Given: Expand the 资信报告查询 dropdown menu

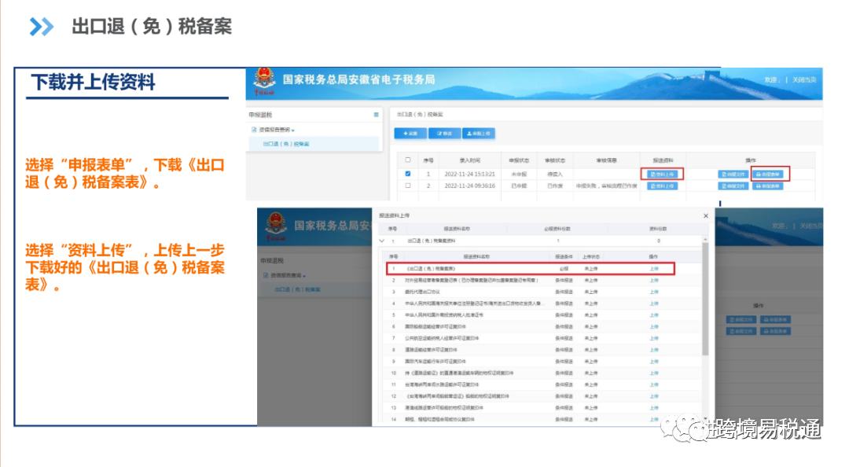Looking at the screenshot, I should pos(293,130).
